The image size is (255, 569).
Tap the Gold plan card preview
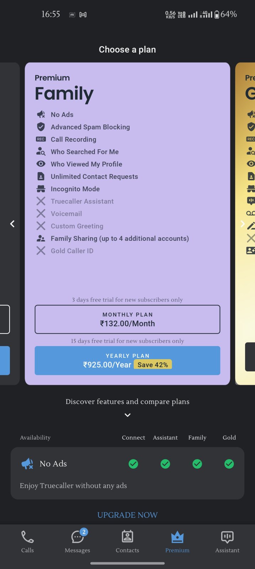(x=245, y=224)
